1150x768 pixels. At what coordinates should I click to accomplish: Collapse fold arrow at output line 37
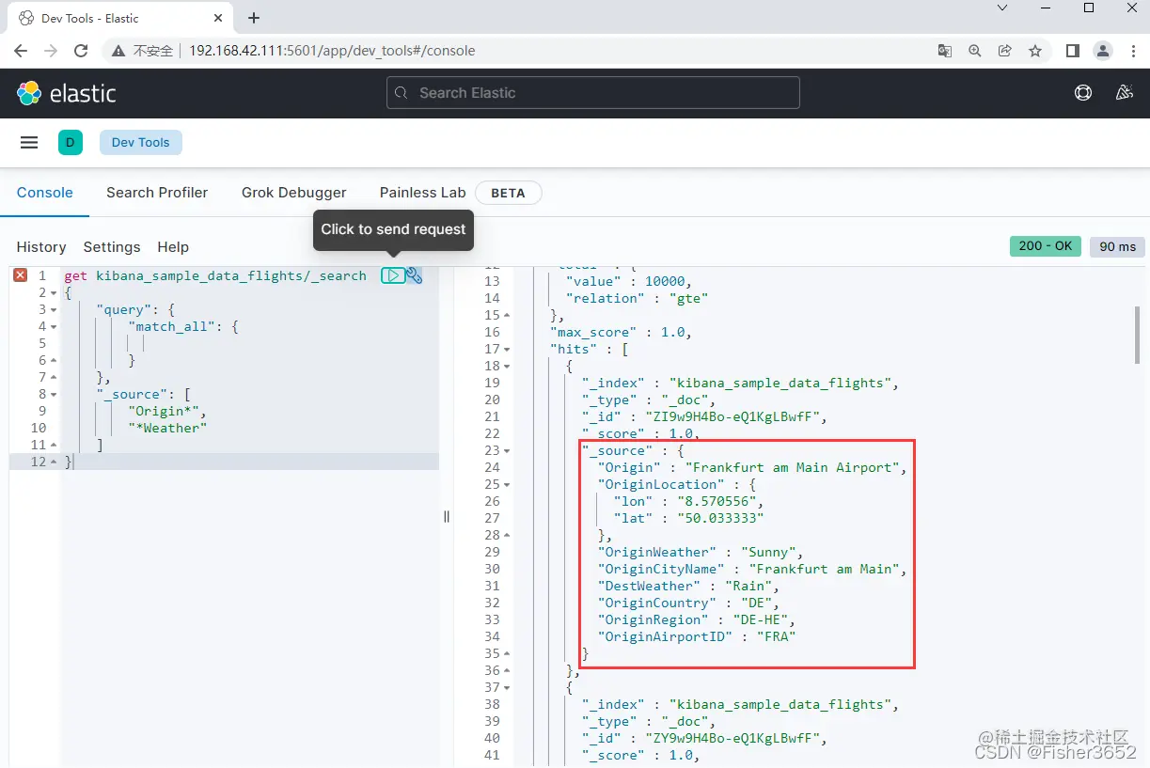click(x=507, y=688)
